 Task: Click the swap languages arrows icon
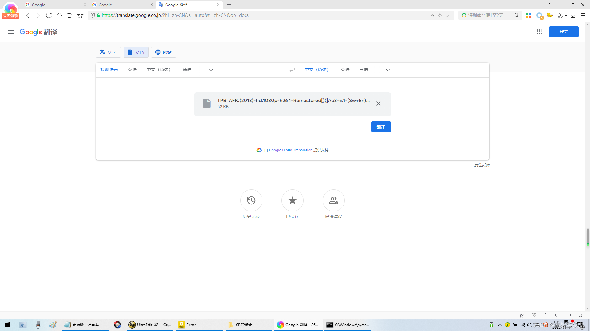292,70
